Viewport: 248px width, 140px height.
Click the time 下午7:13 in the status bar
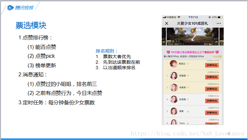(x=193, y=17)
